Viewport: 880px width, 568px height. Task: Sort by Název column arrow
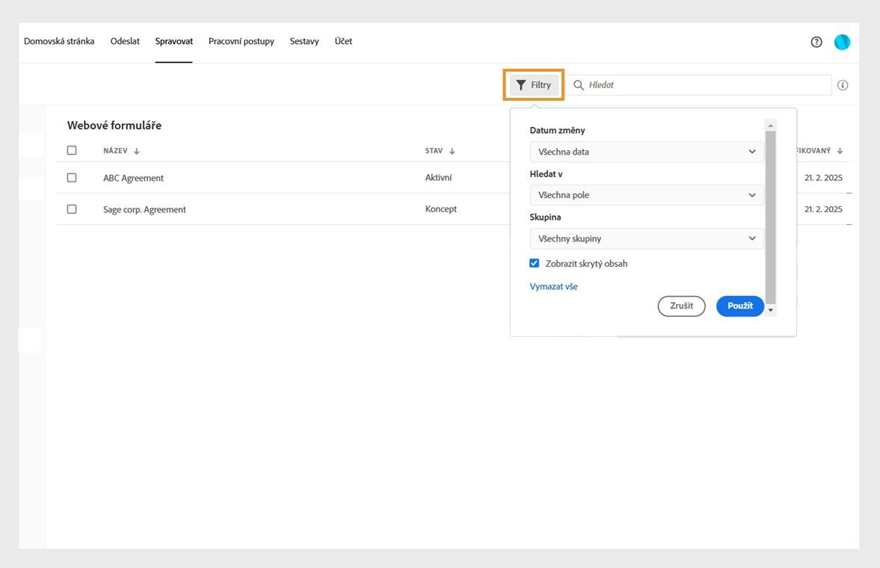(x=137, y=151)
